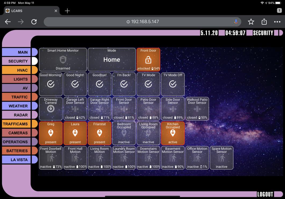Screen dimensions: 285x199
Task: Switch to the HVAC page
Action: tap(20, 70)
